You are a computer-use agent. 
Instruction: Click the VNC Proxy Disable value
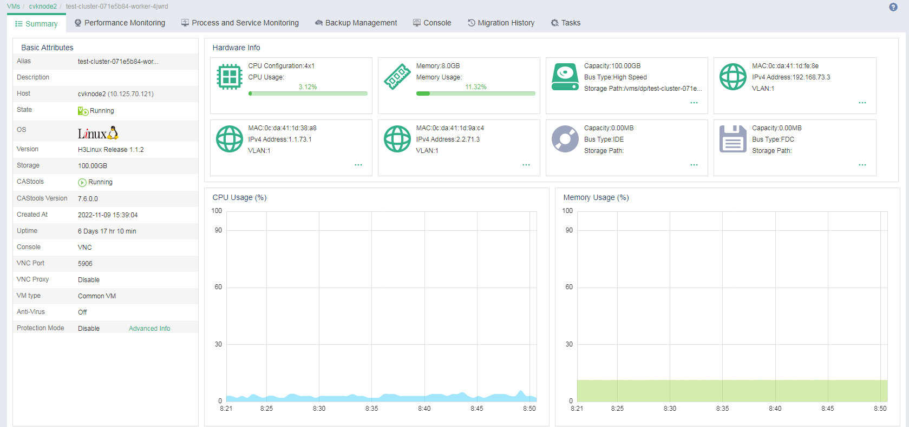click(x=89, y=280)
